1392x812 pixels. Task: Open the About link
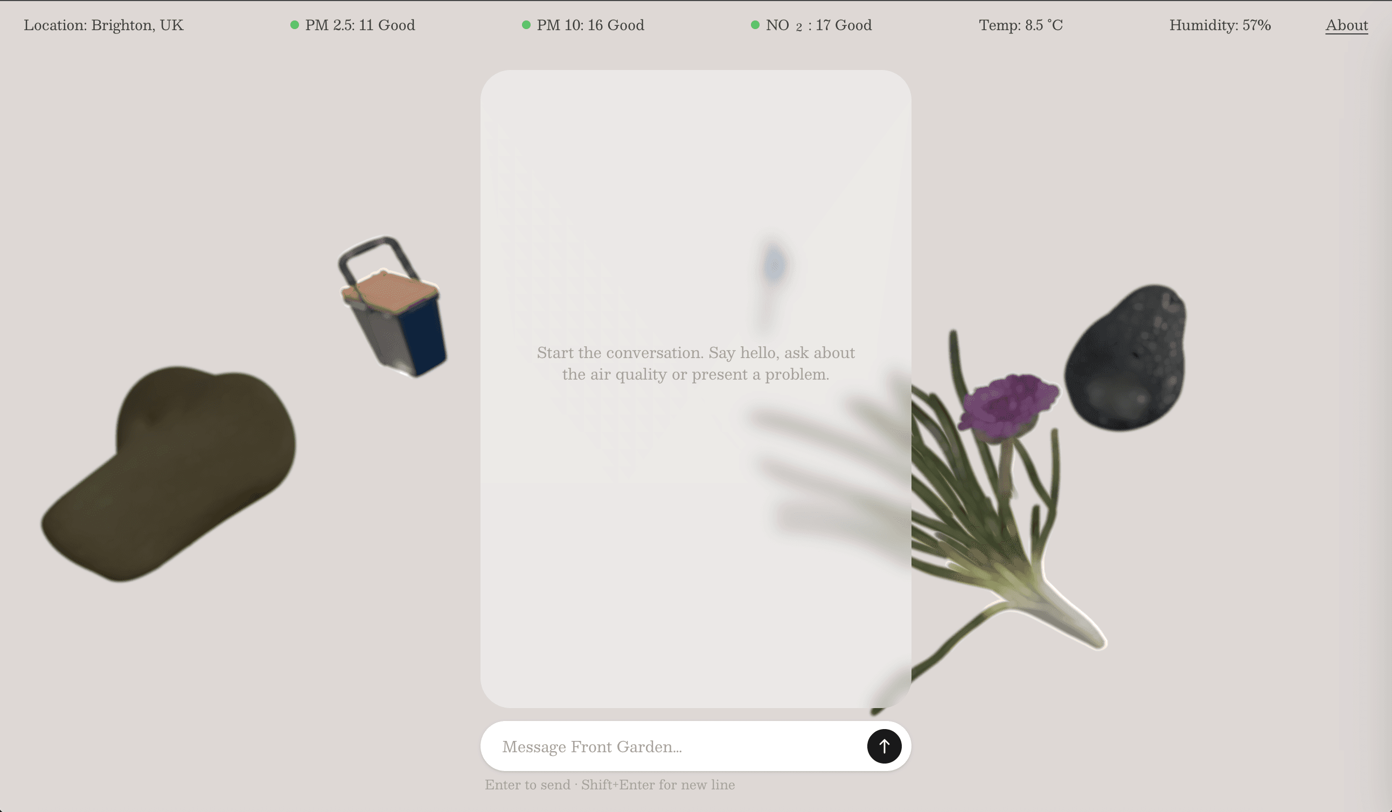click(x=1346, y=25)
